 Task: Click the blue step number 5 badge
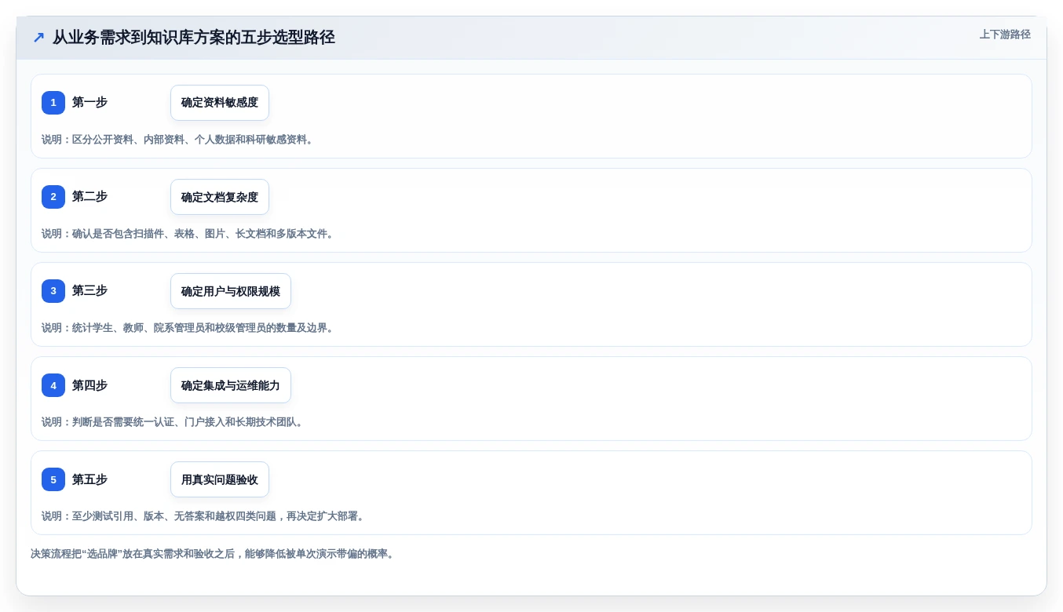53,479
